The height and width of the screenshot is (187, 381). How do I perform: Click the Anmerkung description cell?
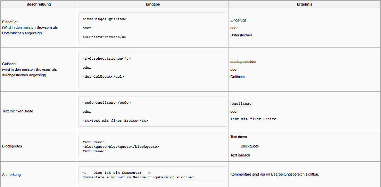tap(11, 175)
